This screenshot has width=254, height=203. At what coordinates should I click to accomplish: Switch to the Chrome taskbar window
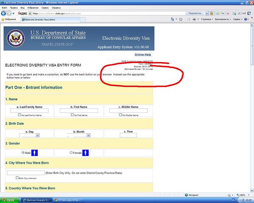click(x=69, y=200)
